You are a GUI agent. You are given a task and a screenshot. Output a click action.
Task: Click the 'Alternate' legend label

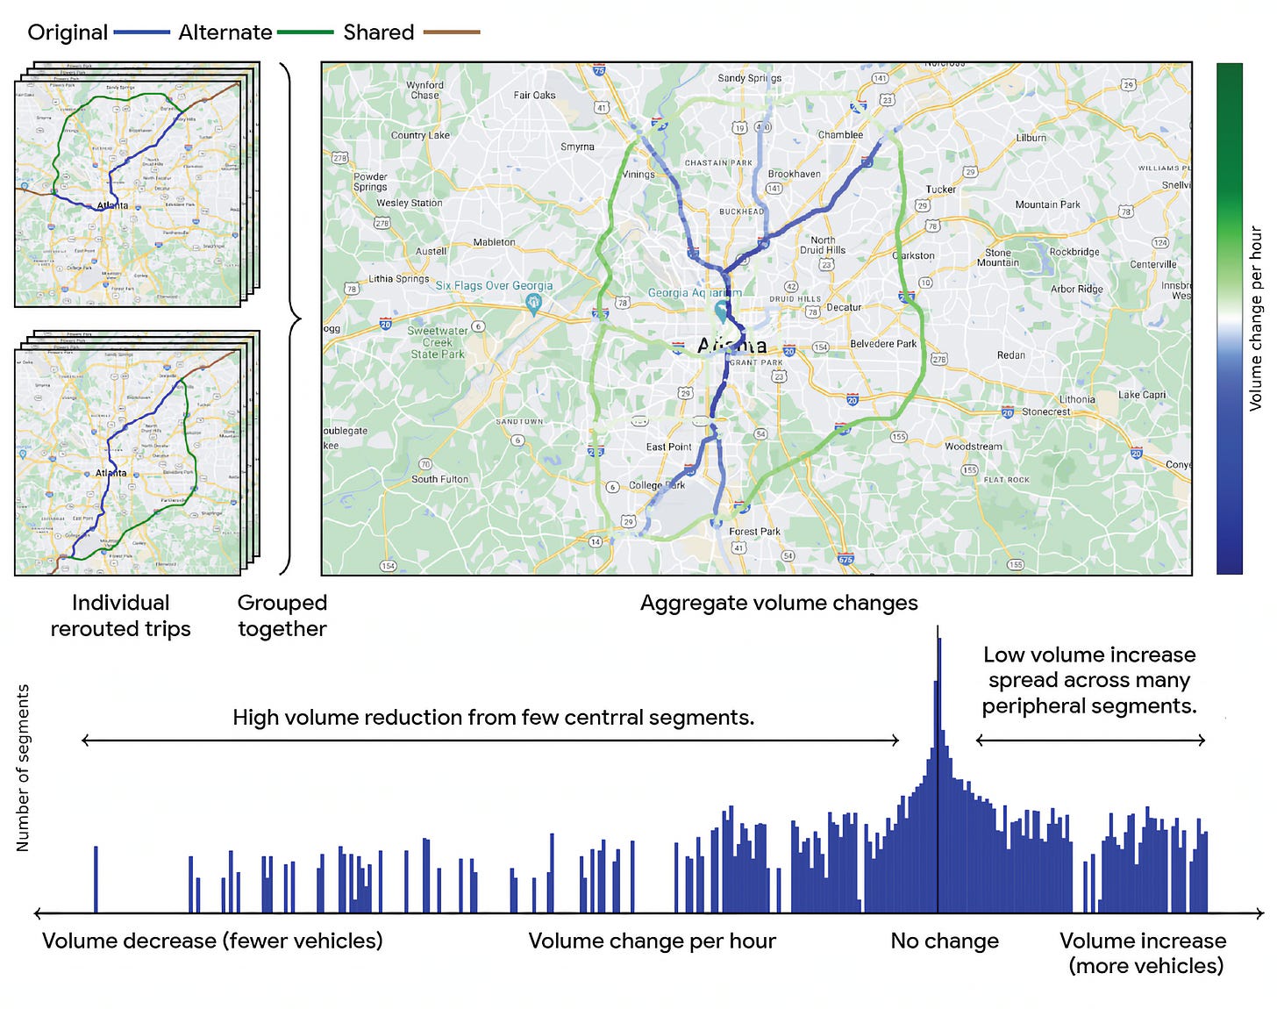[225, 32]
